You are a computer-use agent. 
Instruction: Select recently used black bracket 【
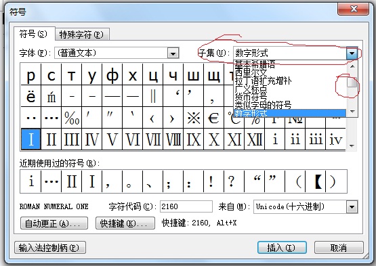point(315,181)
